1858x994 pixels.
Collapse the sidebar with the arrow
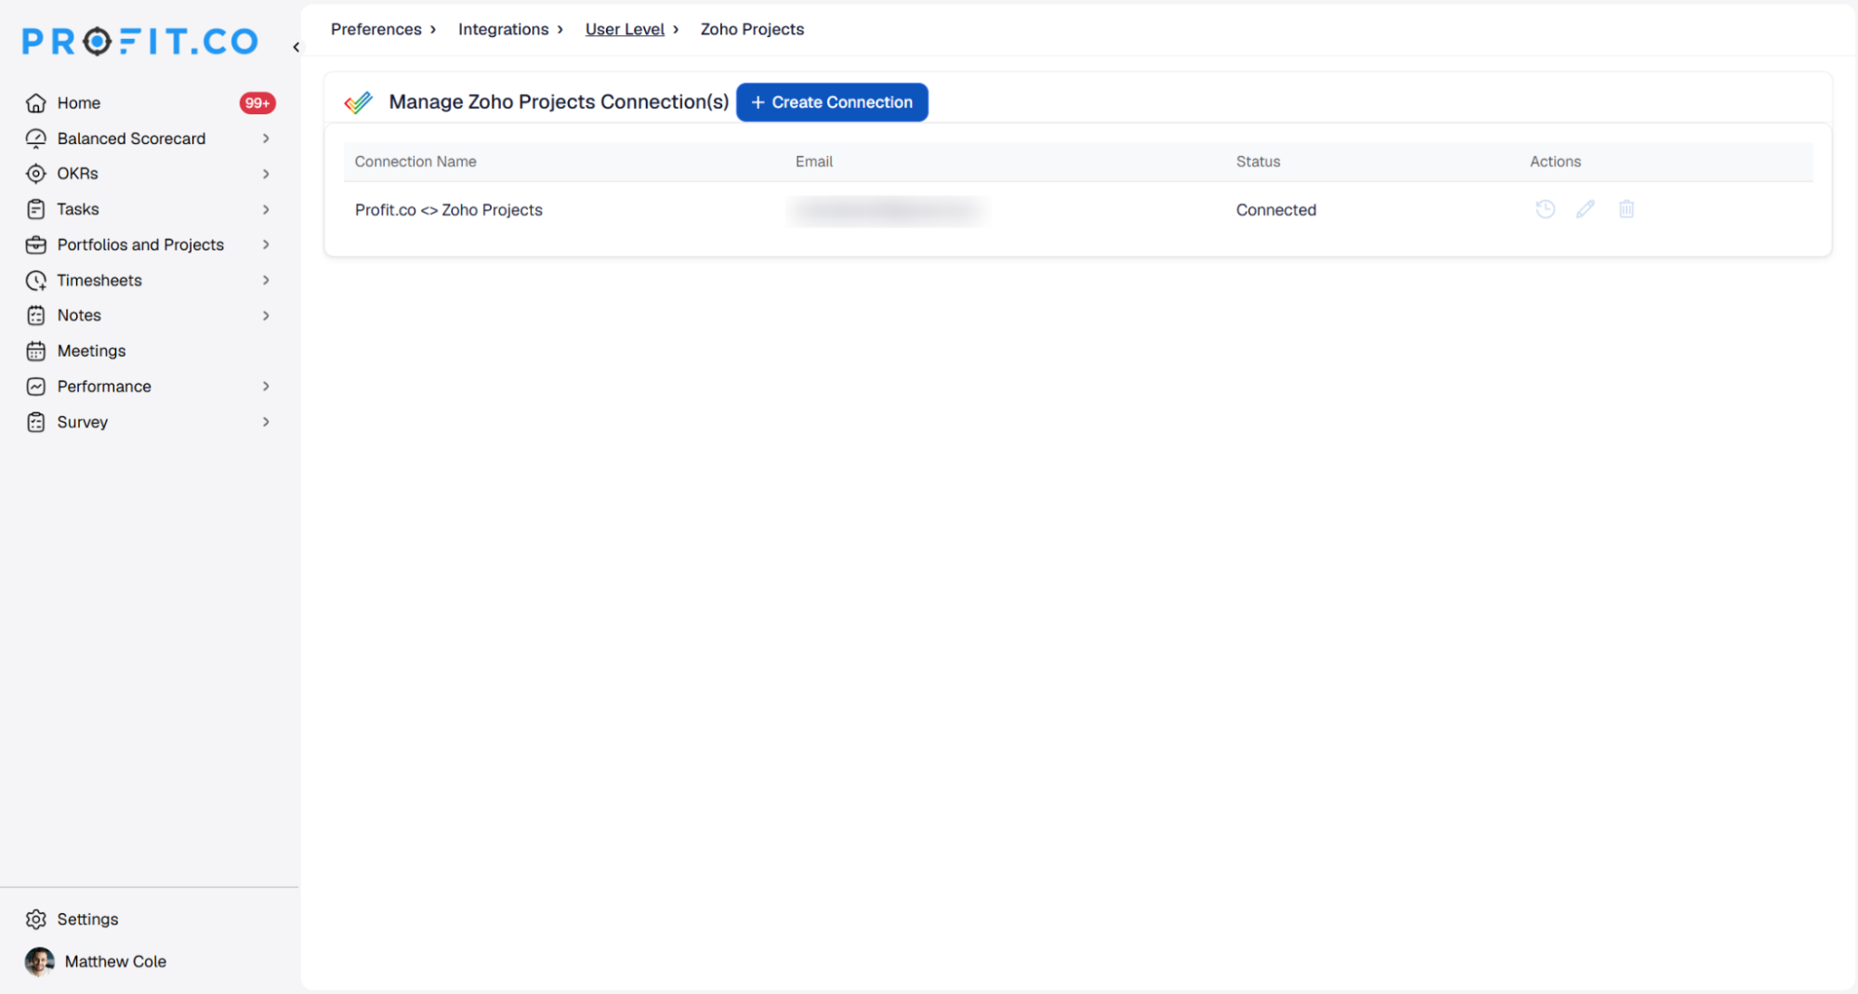pyautogui.click(x=296, y=46)
